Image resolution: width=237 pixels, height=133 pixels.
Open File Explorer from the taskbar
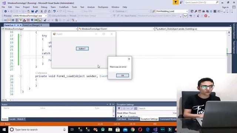[x=110, y=130]
